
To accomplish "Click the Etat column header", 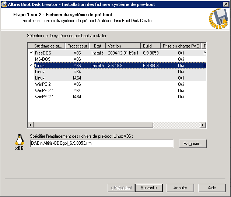I will (x=98, y=46).
